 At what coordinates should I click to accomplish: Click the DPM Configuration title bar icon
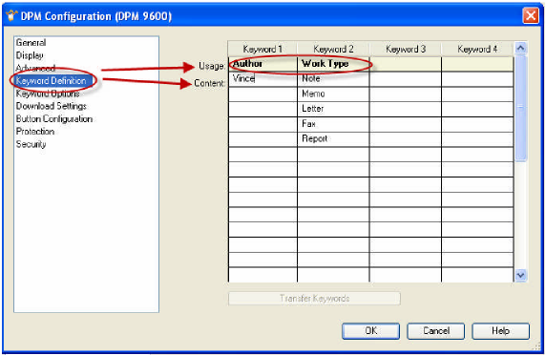click(x=11, y=15)
